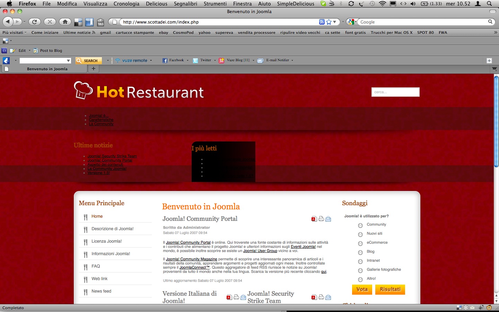Click the Edit pencil icon

tap(13, 51)
